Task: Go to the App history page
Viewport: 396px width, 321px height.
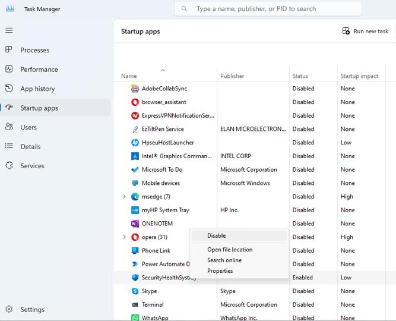Action: [x=56, y=89]
